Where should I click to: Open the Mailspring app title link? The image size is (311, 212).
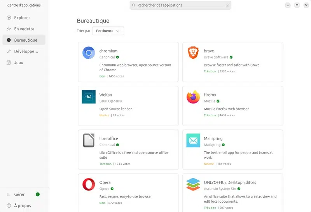click(x=213, y=138)
